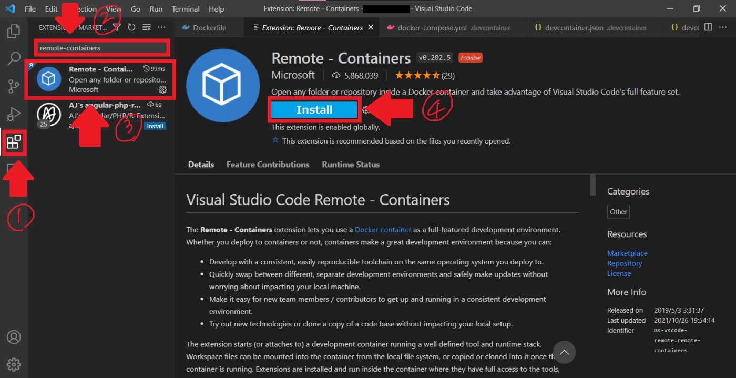Click the gear on Remote - Containers list item
Viewport: 736px width, 378px height.
click(x=163, y=90)
